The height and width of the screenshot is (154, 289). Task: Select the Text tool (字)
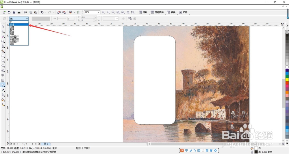[3, 75]
